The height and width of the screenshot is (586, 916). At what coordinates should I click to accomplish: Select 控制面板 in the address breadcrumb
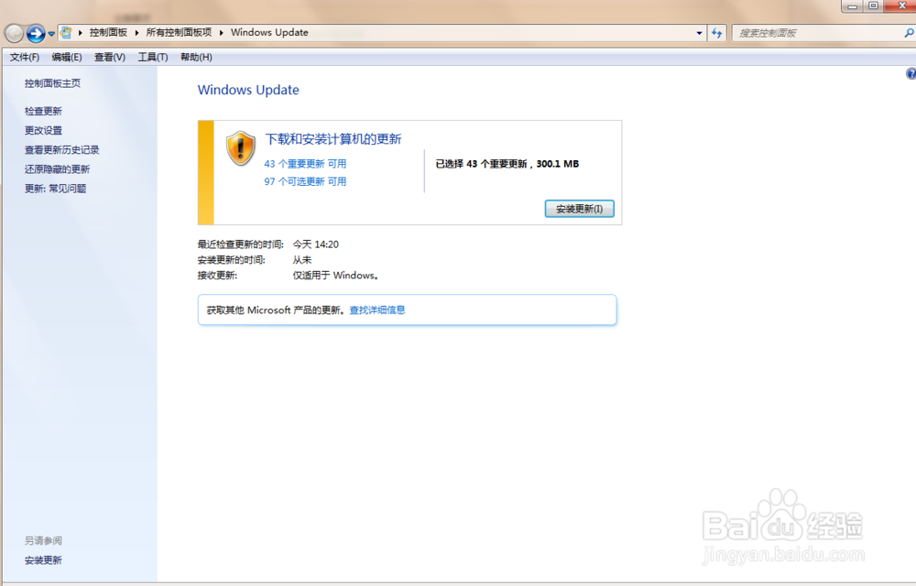tap(108, 33)
